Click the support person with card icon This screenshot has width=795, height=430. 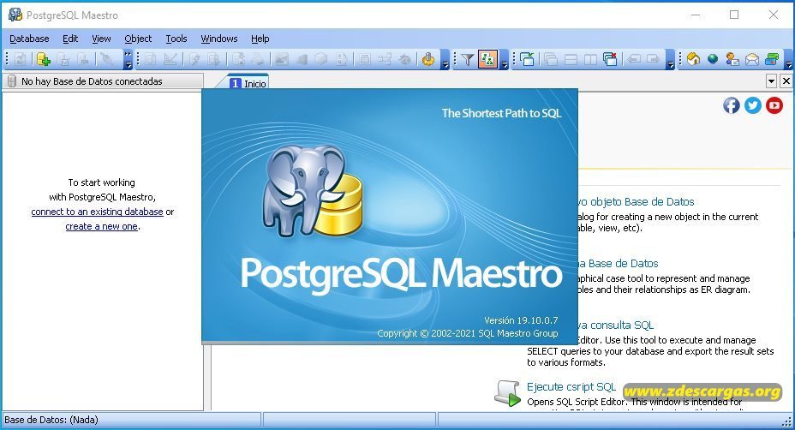pyautogui.click(x=732, y=59)
